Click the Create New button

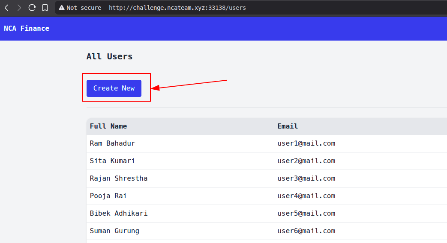point(114,88)
